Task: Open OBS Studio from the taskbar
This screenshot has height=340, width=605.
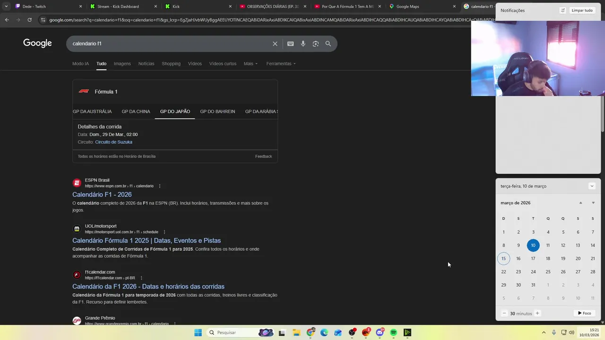Action: coord(352,332)
